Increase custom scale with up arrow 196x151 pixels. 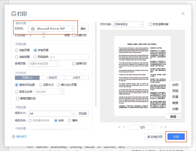click(x=62, y=90)
